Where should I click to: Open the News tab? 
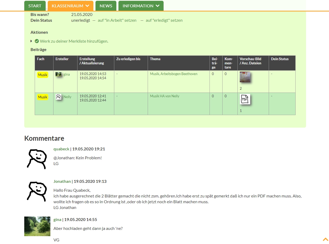(106, 6)
